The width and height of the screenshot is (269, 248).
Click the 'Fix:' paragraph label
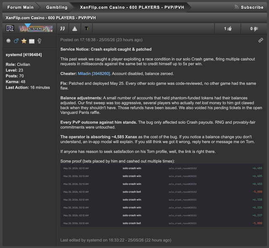(64, 83)
